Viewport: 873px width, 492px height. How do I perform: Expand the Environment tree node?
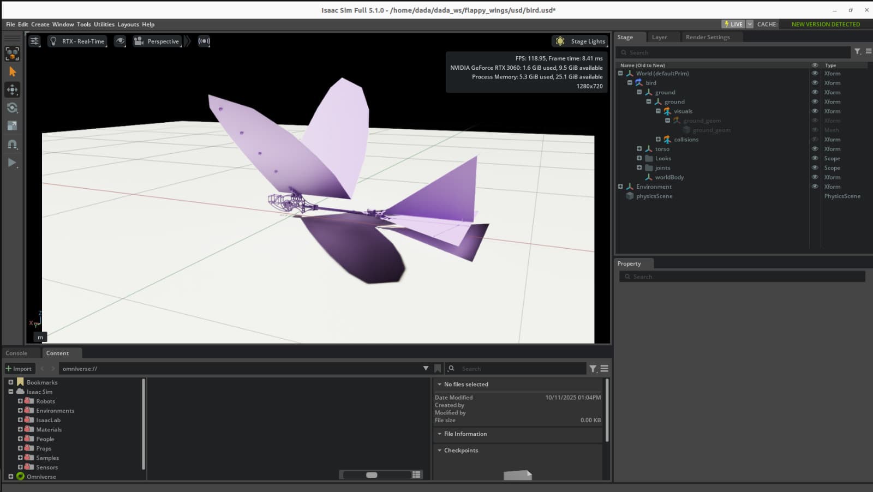pos(620,187)
